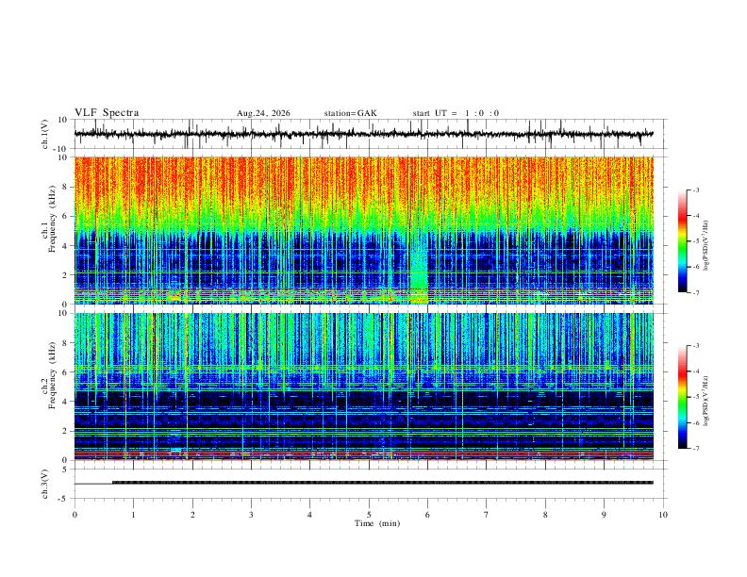Click the step onset in ch.3 trace
The image size is (747, 577).
(x=112, y=483)
